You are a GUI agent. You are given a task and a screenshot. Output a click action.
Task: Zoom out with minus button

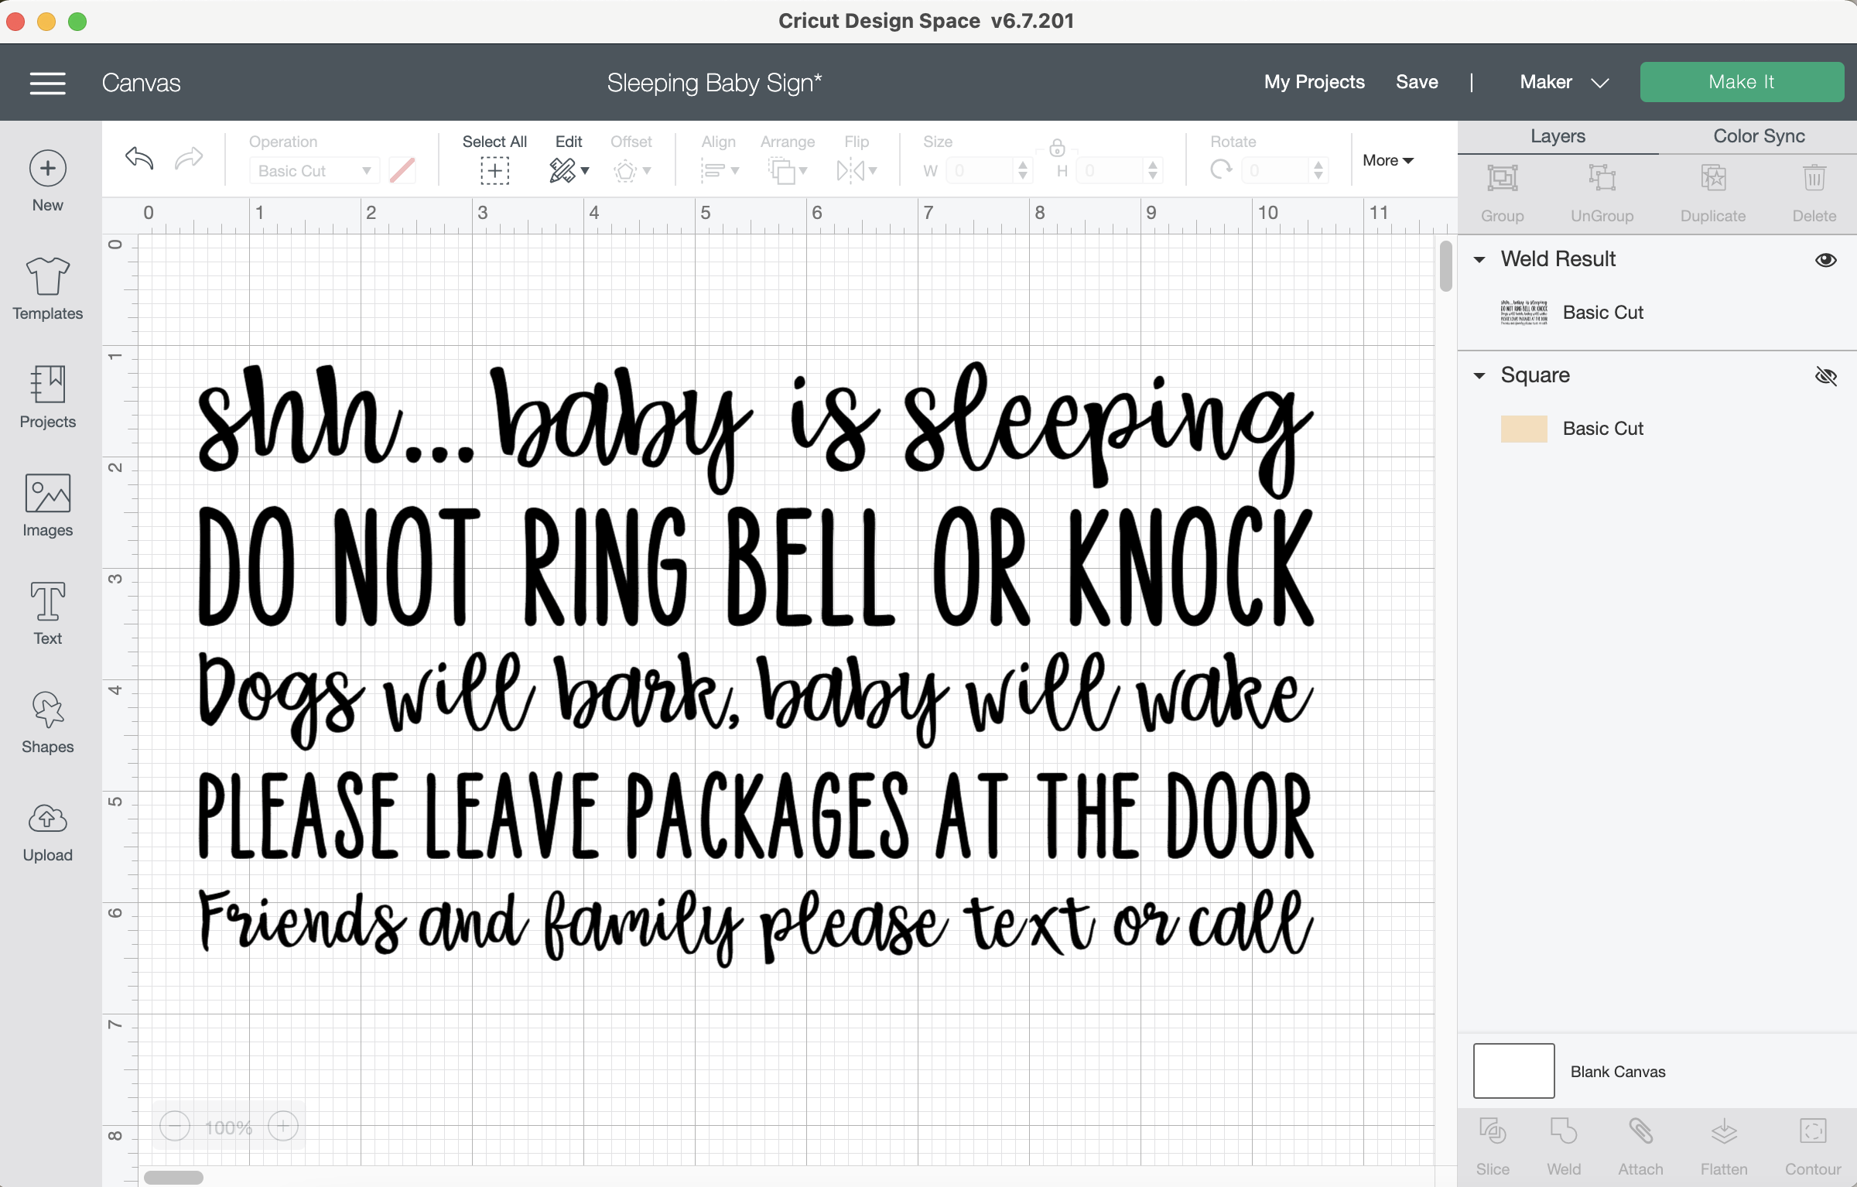pos(175,1126)
